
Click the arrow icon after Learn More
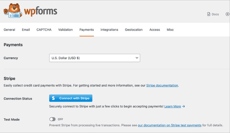click(183, 106)
